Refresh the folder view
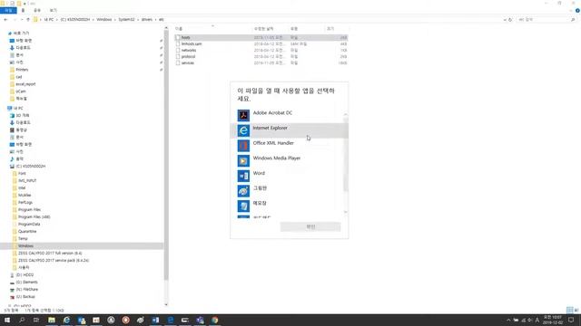Screen dimensions: 581x326 510,20
